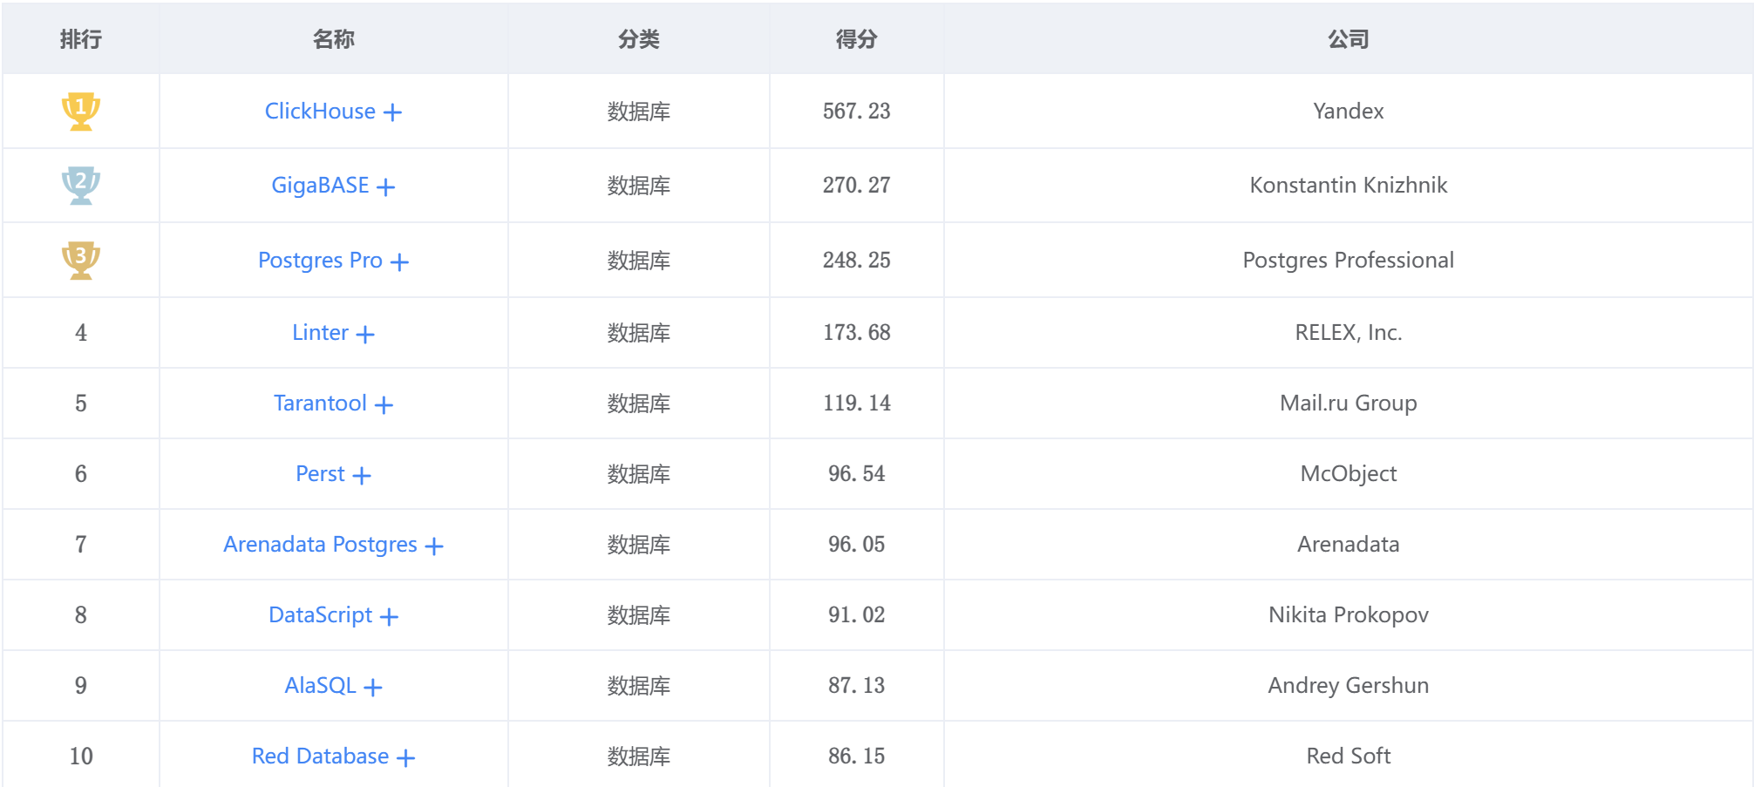The height and width of the screenshot is (787, 1754).
Task: Expand the Perst row with plus
Action: (362, 475)
